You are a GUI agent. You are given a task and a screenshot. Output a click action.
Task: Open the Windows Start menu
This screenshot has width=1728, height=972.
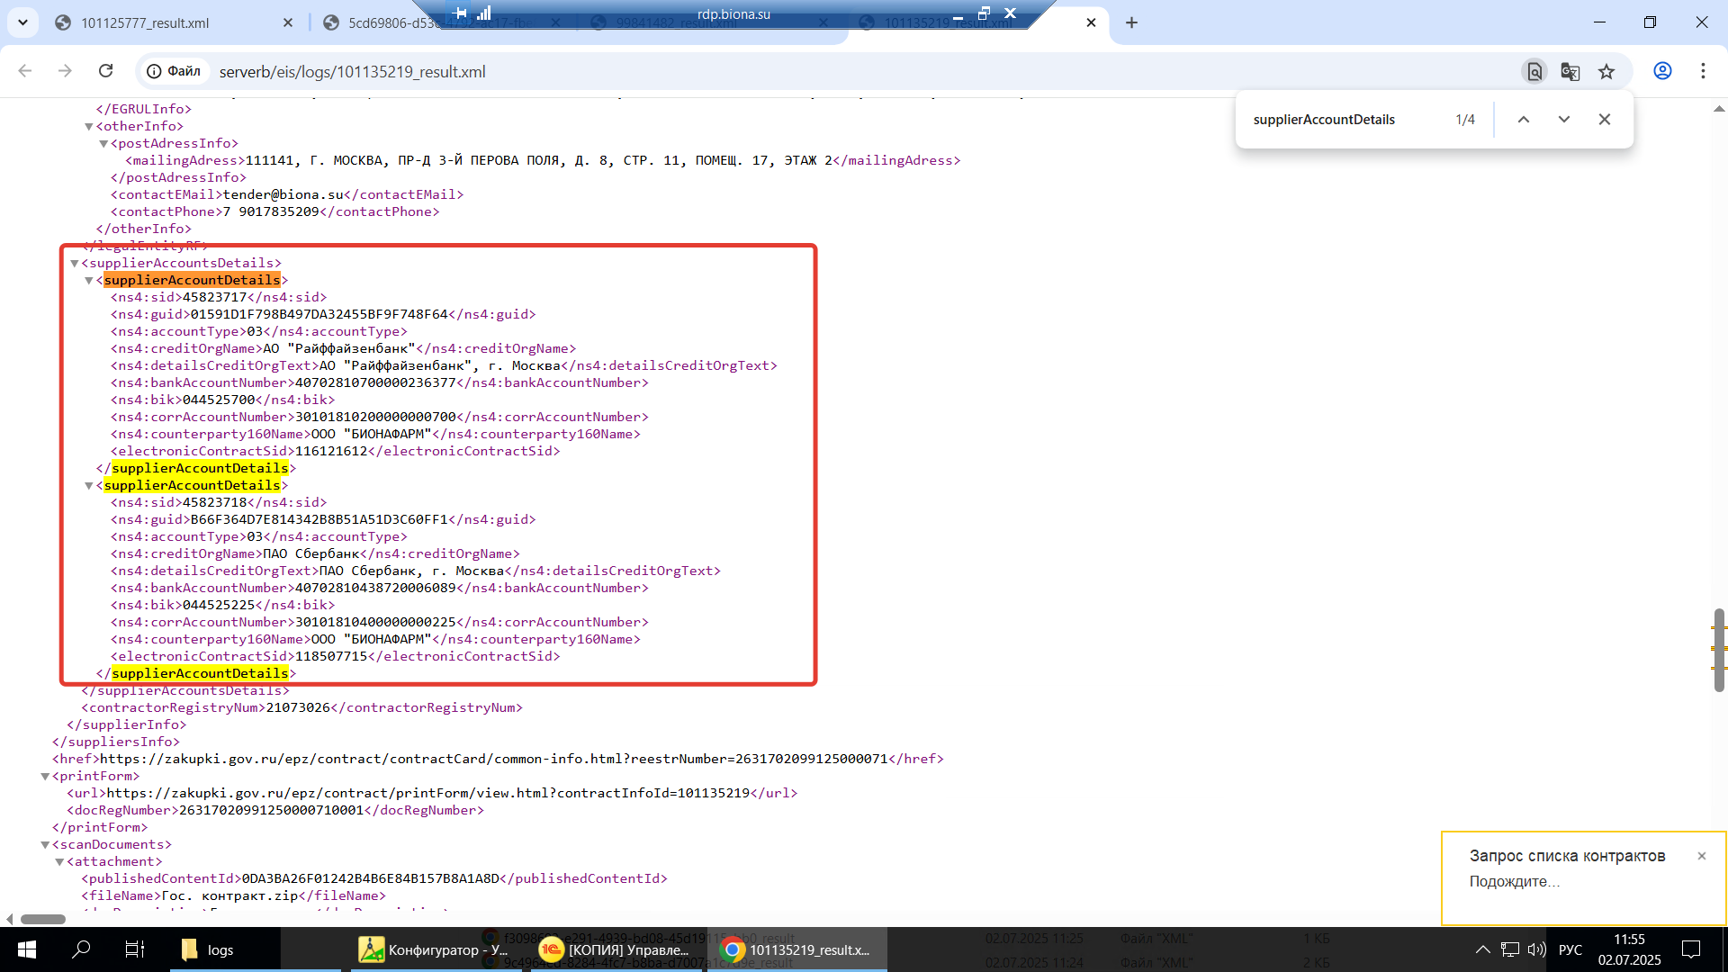point(27,949)
